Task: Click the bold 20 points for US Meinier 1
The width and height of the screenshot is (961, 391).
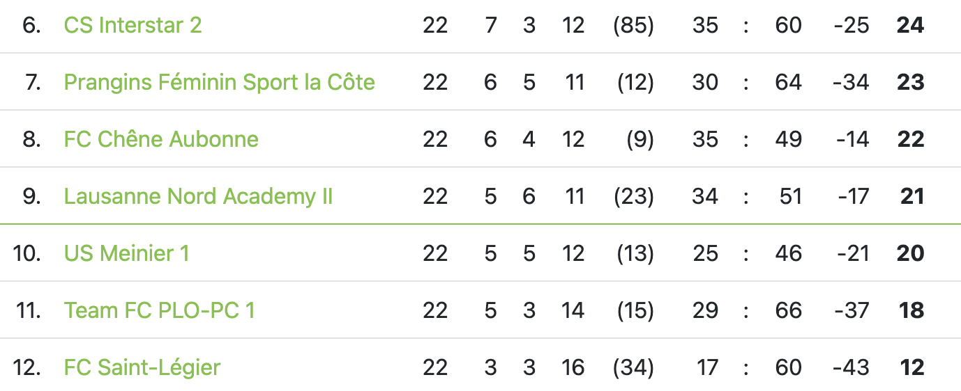Action: [x=910, y=253]
